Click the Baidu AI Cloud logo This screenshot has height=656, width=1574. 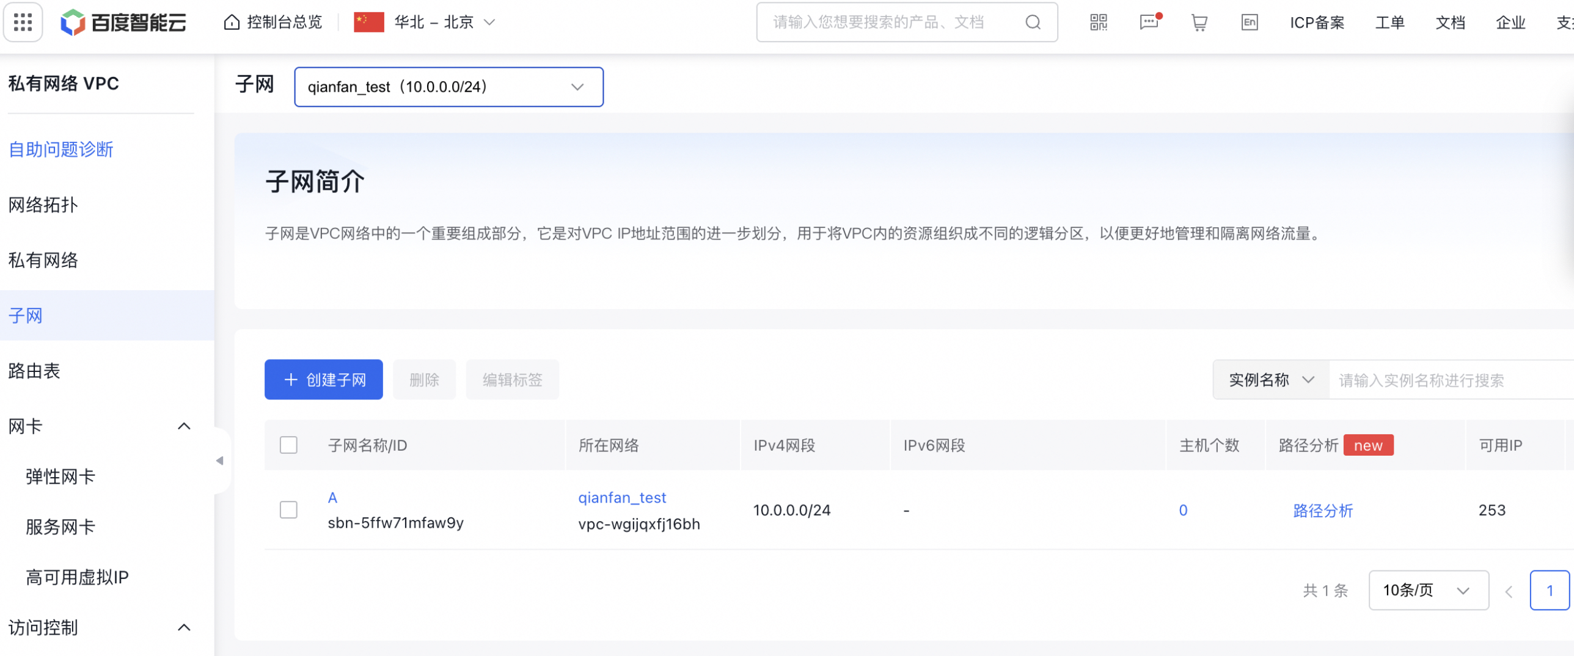[x=123, y=23]
